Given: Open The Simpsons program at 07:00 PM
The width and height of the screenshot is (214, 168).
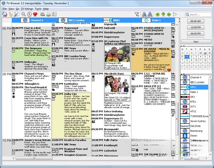Looking at the screenshot, I should coord(32,53).
